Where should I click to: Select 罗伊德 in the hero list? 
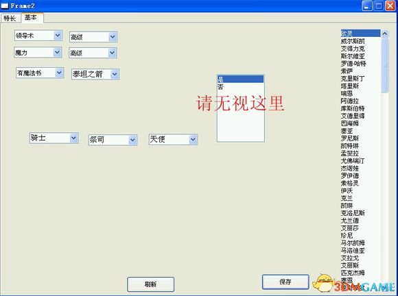(x=360, y=175)
